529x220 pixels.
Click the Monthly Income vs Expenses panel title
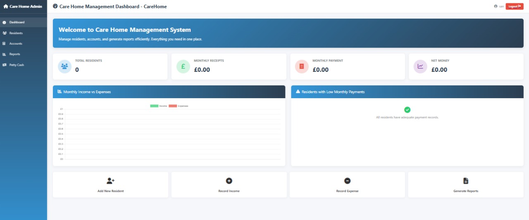[87, 92]
